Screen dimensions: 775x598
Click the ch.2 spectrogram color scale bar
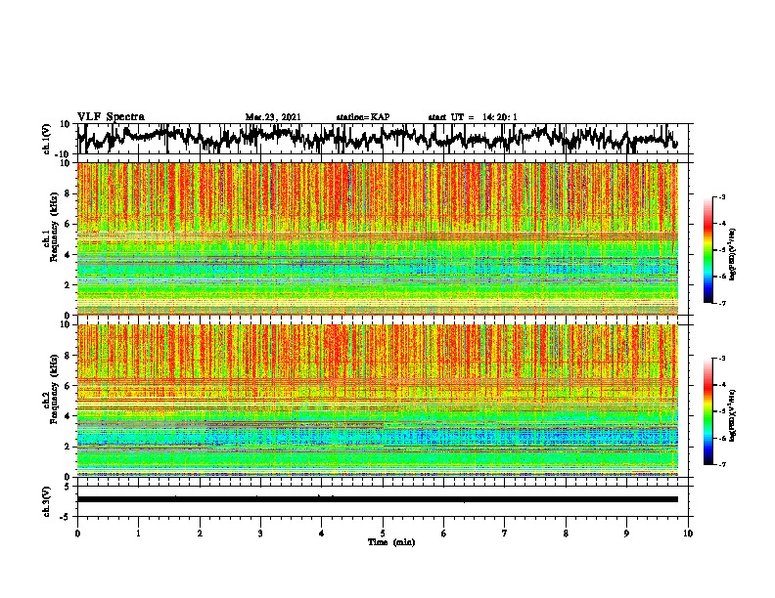pyautogui.click(x=707, y=411)
